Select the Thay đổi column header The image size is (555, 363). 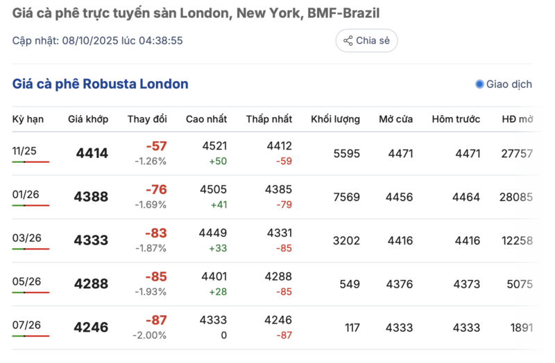147,119
